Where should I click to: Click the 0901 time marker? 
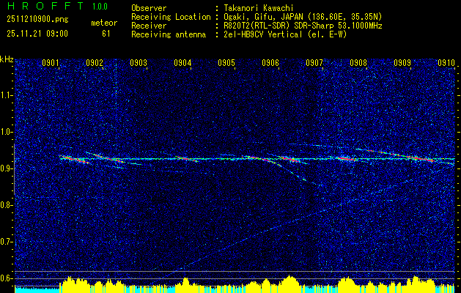click(51, 62)
